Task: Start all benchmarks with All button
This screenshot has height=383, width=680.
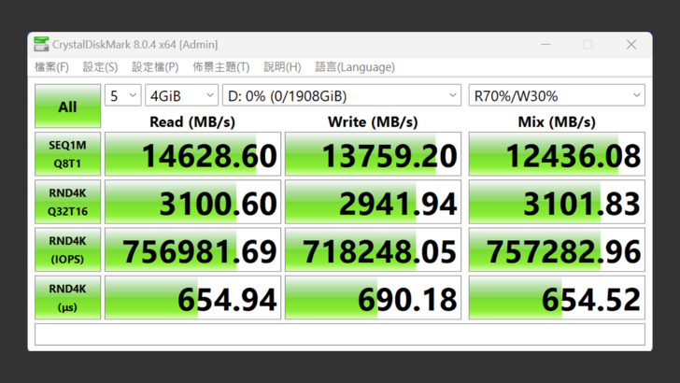Action: 67,106
